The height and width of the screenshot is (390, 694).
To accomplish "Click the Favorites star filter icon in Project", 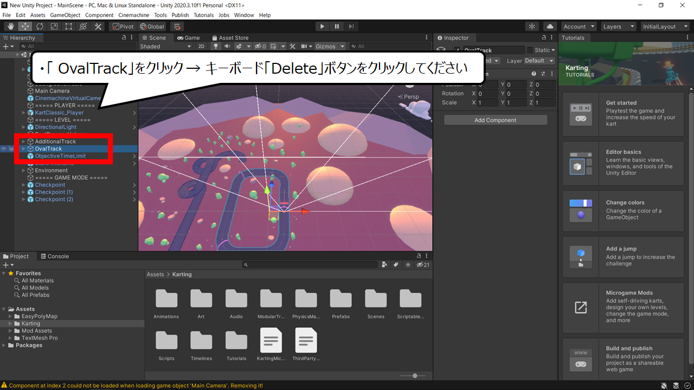I will coord(407,265).
